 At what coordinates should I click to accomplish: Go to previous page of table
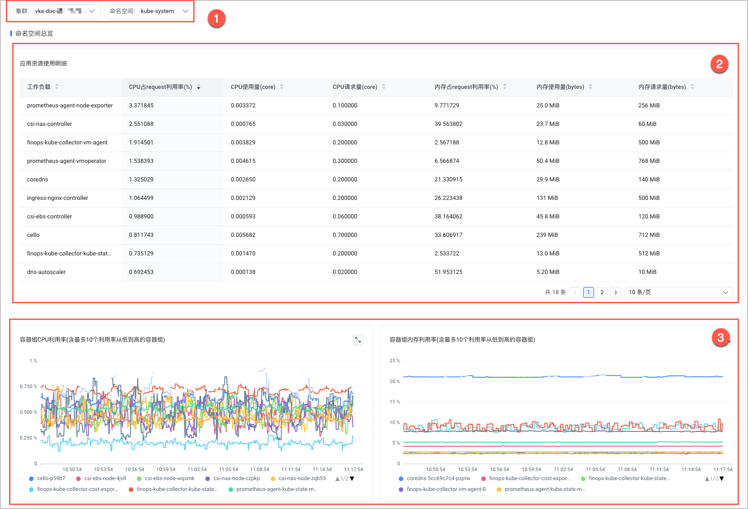tap(575, 292)
